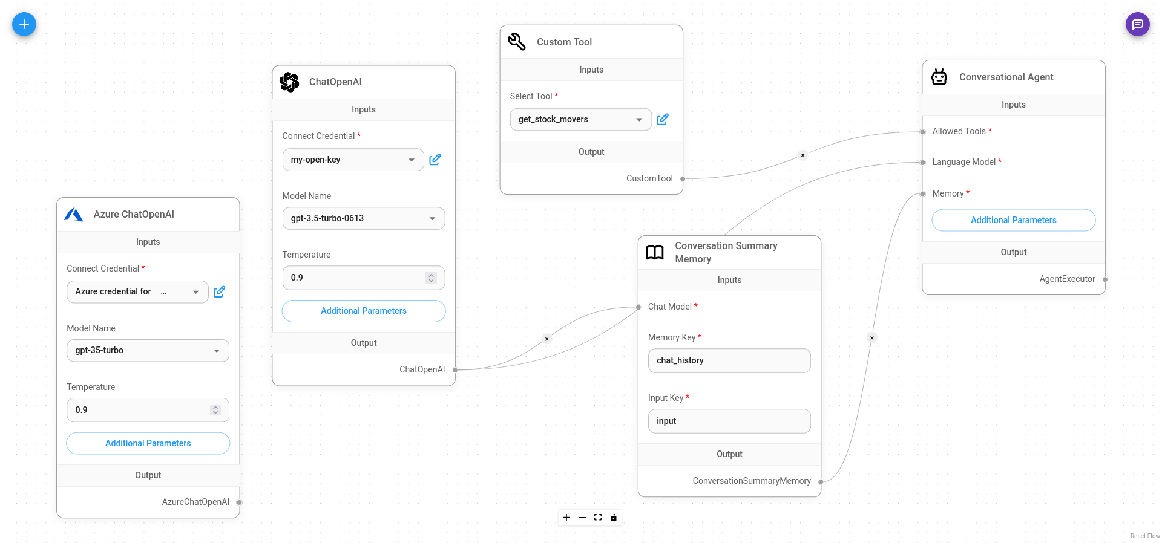Focus the ChatOpenAI temperature field

tap(364, 278)
